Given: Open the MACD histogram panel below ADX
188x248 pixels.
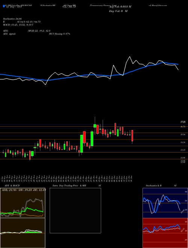Looking at the screenshot, I should pos(23,233).
